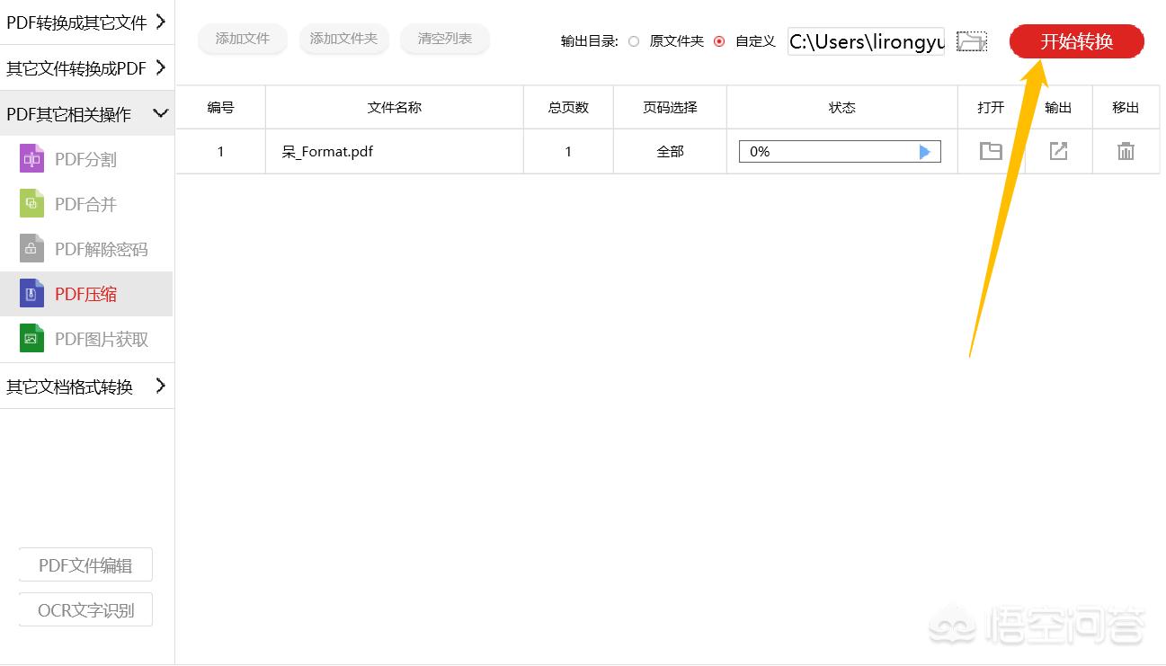This screenshot has width=1166, height=666.
Task: Select the 原文件夹 output option
Action: click(634, 41)
